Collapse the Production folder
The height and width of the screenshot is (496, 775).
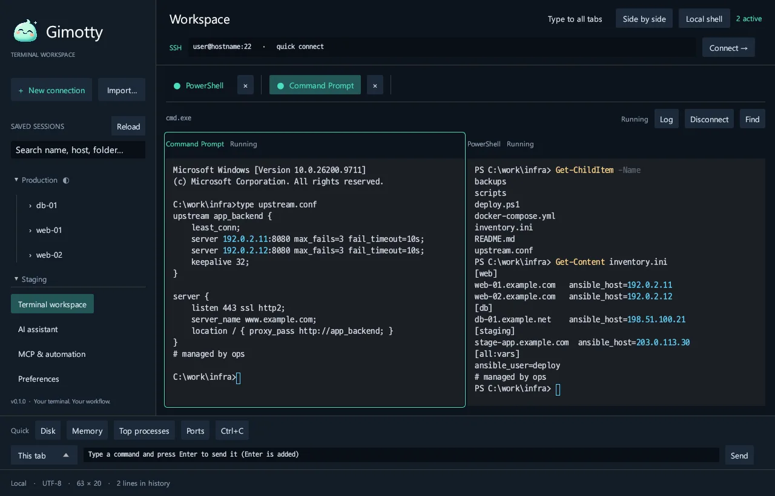(36, 180)
